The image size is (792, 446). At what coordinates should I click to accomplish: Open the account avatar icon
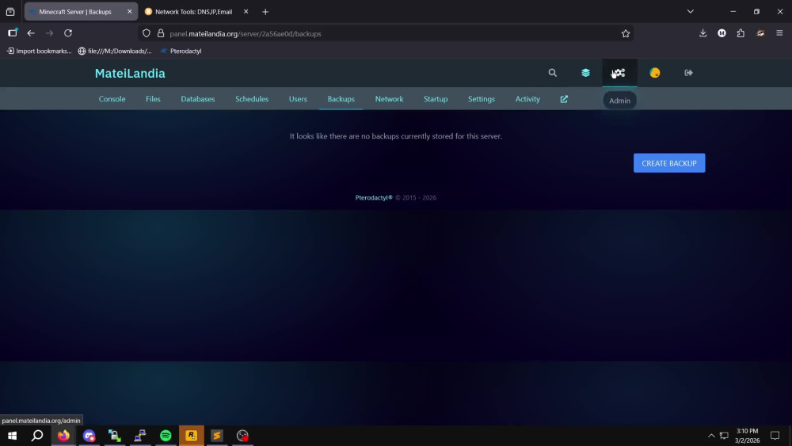click(x=655, y=73)
